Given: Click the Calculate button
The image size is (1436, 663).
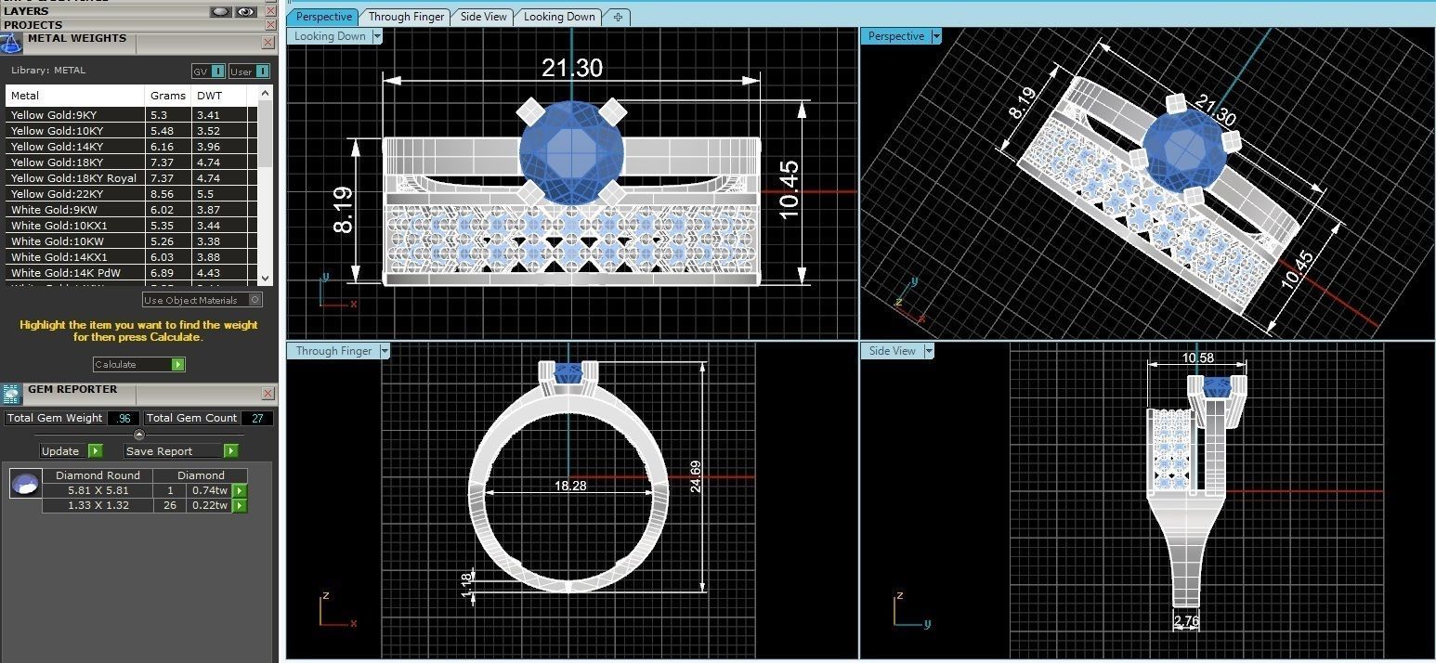Looking at the screenshot, I should (x=139, y=364).
